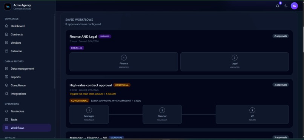Screen dimensions: 304x140
Task: Click the Calendar sidebar icon
Action: 6,51
